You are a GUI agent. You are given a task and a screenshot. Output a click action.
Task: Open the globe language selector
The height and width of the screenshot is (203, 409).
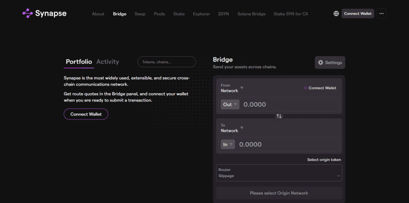[336, 14]
